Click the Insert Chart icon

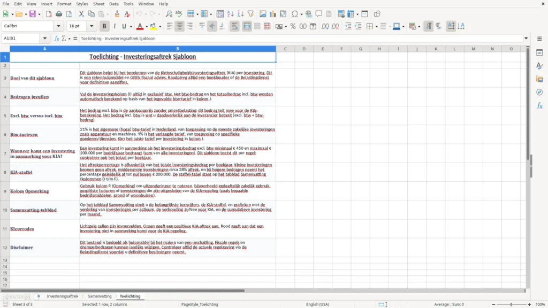click(x=273, y=14)
